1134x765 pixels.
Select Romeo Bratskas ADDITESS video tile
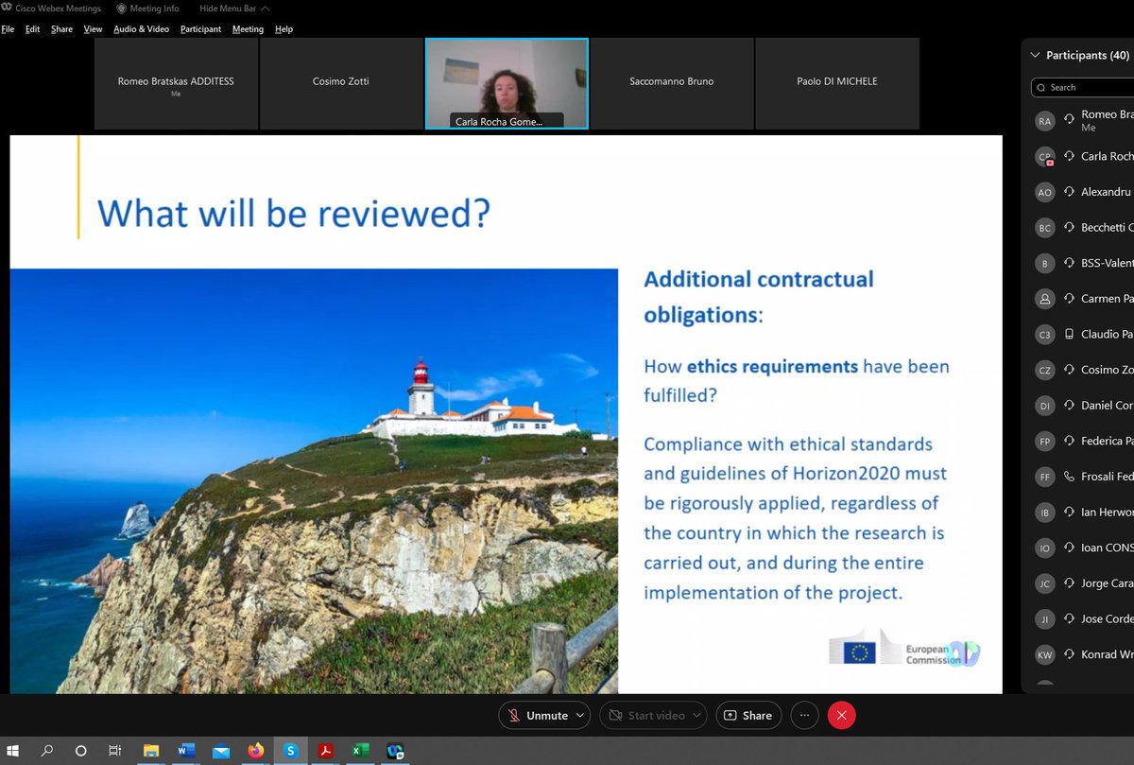coord(176,83)
